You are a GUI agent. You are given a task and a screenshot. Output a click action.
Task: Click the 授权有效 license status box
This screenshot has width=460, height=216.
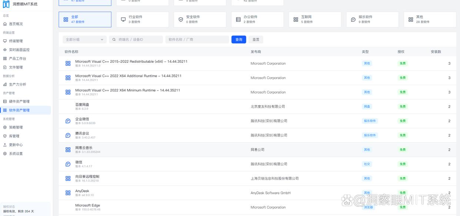point(26,209)
